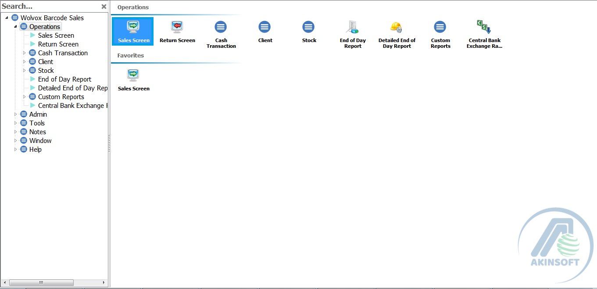Open the Sales Screen icon under Operations

tap(133, 32)
